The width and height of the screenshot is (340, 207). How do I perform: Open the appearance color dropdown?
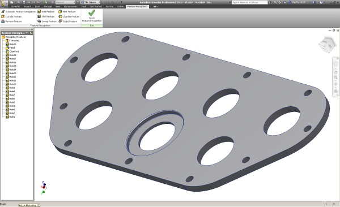91,2
